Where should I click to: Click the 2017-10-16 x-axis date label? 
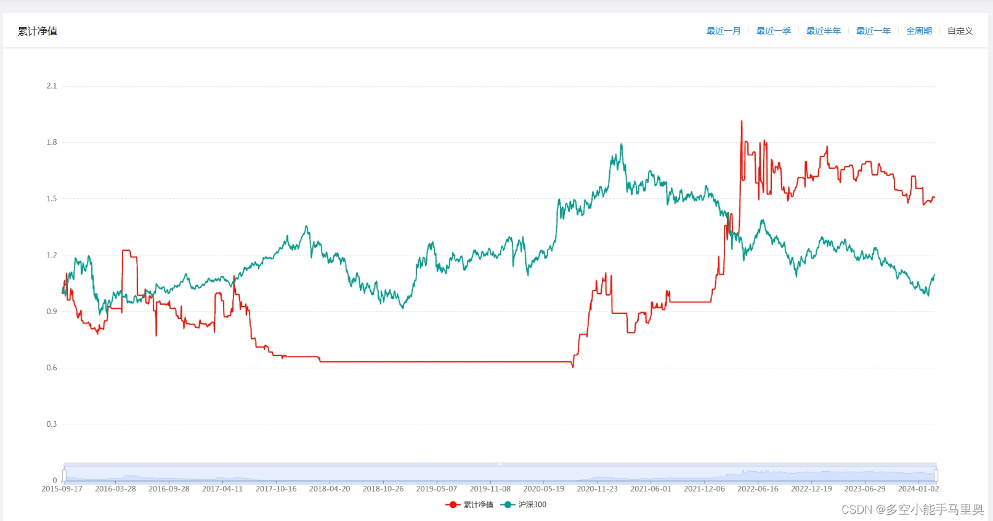[276, 488]
